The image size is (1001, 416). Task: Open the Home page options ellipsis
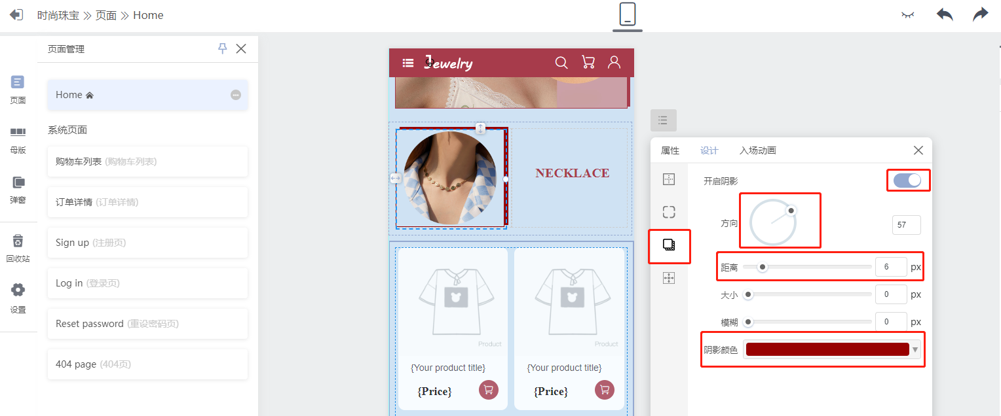pyautogui.click(x=236, y=95)
